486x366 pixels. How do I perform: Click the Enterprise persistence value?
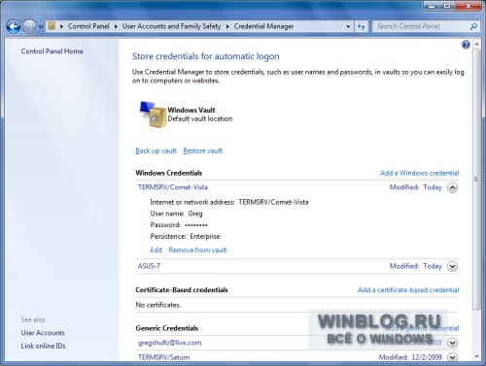(205, 236)
